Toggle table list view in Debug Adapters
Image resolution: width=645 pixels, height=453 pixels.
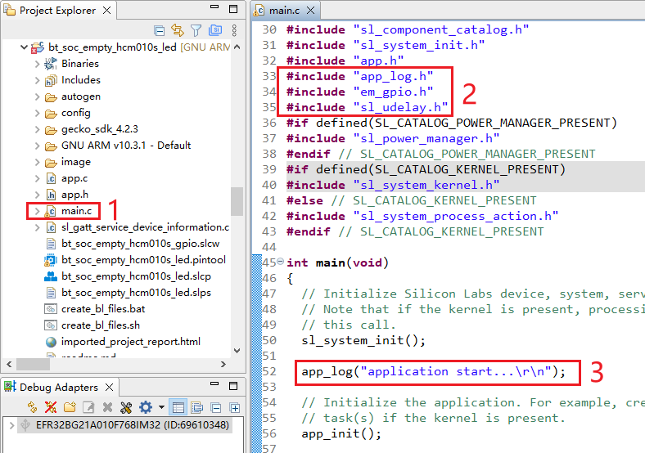pos(178,407)
